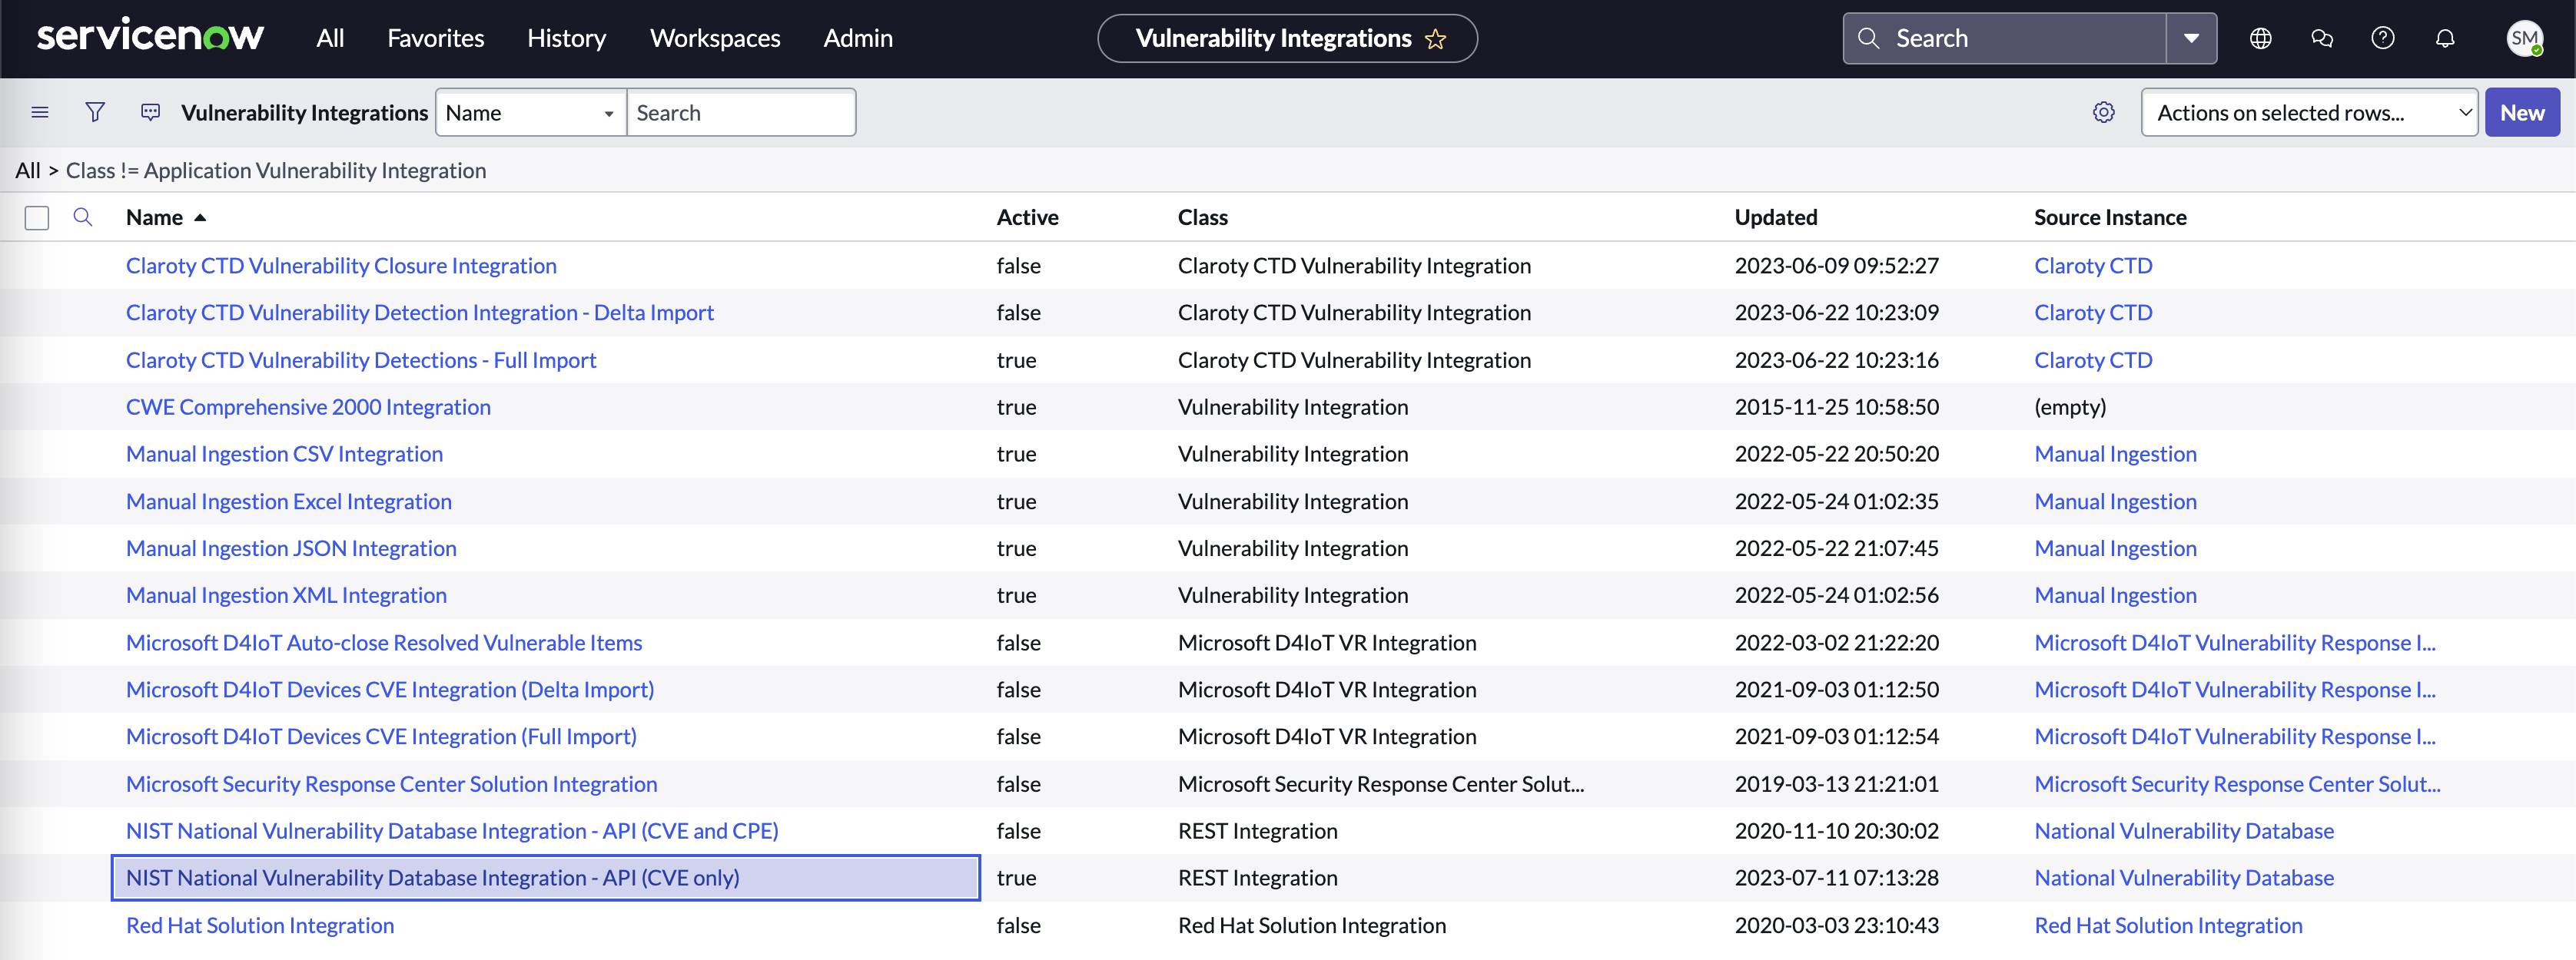2576x960 pixels.
Task: Open Manual Ingestion XML Integration record
Action: click(286, 594)
